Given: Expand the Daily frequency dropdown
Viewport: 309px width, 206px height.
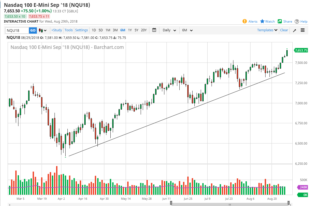Looking at the screenshot, I should pos(169,30).
